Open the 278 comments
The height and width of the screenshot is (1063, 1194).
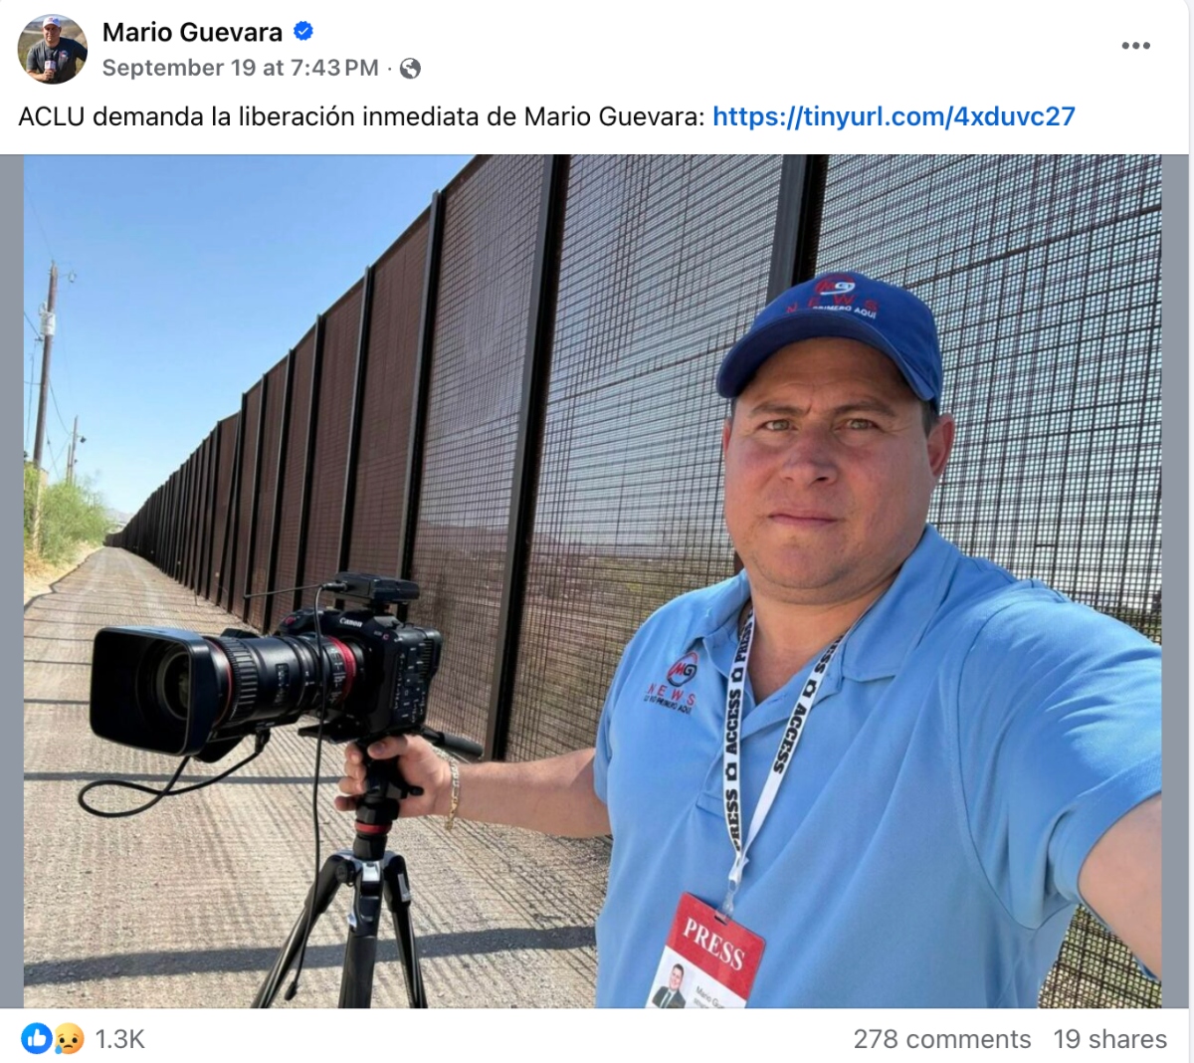tap(942, 1039)
